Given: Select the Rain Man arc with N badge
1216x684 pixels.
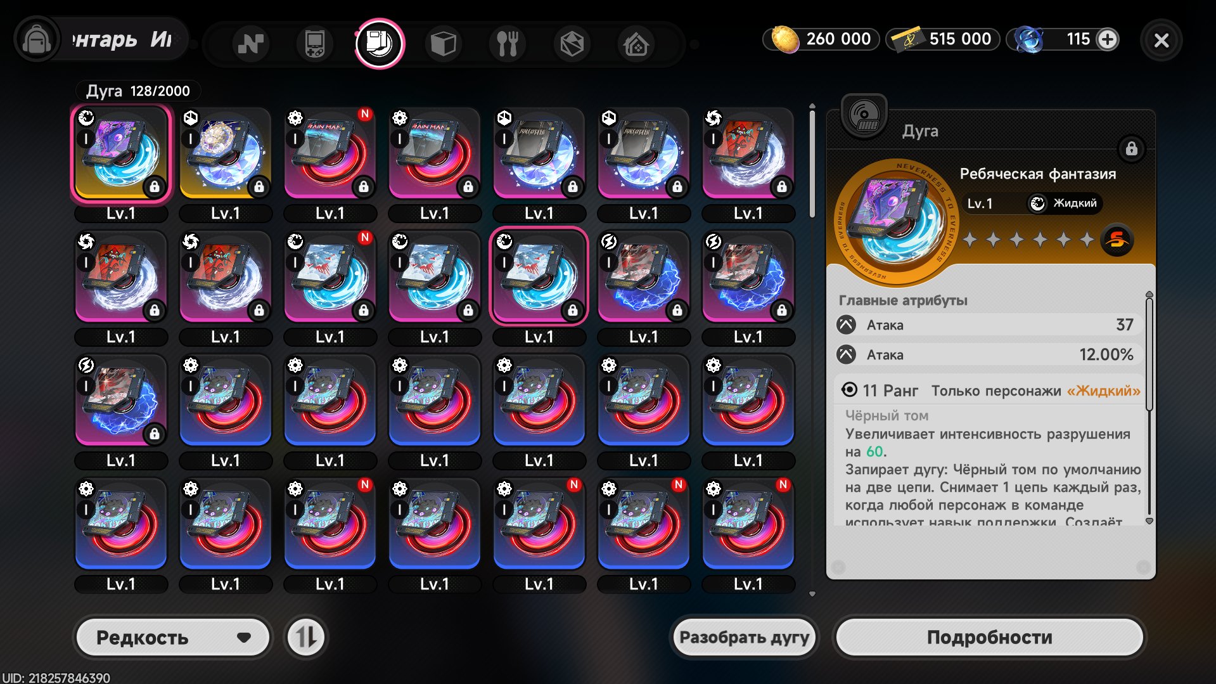Looking at the screenshot, I should click(330, 153).
